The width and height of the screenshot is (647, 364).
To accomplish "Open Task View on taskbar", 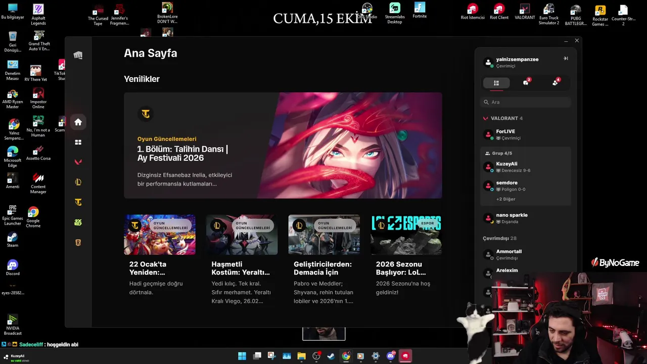I will (x=257, y=356).
